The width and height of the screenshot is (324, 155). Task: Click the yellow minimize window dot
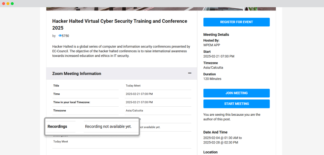pyautogui.click(x=8, y=4)
